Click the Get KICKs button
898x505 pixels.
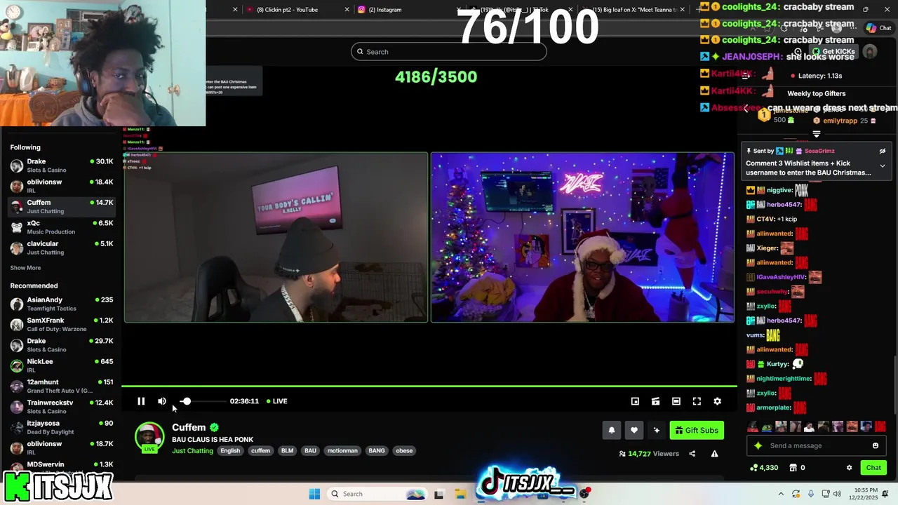(x=833, y=52)
